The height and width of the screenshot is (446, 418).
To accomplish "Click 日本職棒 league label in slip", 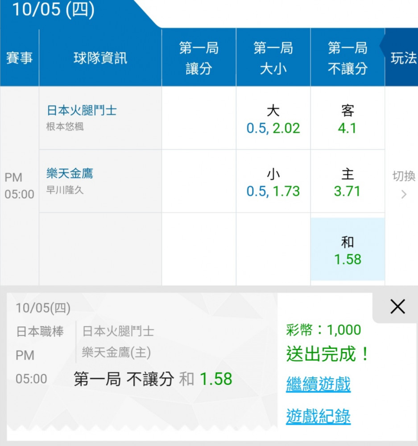I will pyautogui.click(x=40, y=332).
